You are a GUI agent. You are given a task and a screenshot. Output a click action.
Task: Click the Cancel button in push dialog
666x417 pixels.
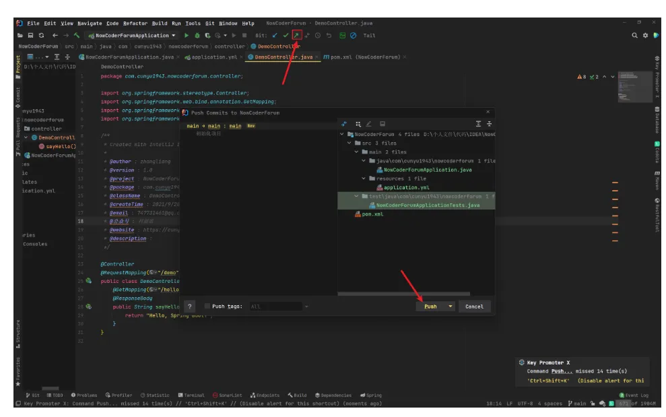[x=474, y=306]
